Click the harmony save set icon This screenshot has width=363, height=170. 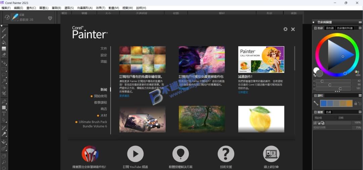click(360, 104)
